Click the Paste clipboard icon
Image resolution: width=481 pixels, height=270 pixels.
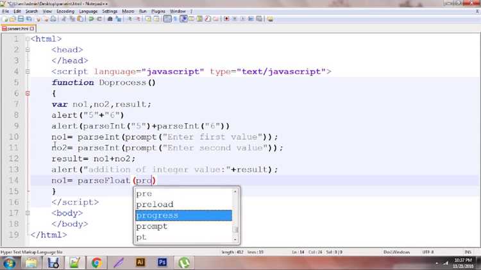point(80,19)
